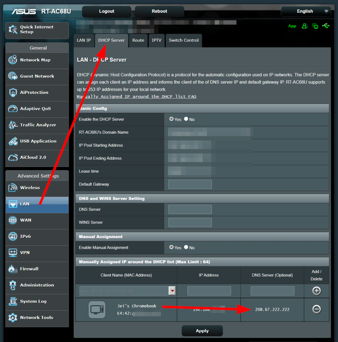This screenshot has width=338, height=342.
Task: Click the manual IP Address input field
Action: tap(209, 291)
